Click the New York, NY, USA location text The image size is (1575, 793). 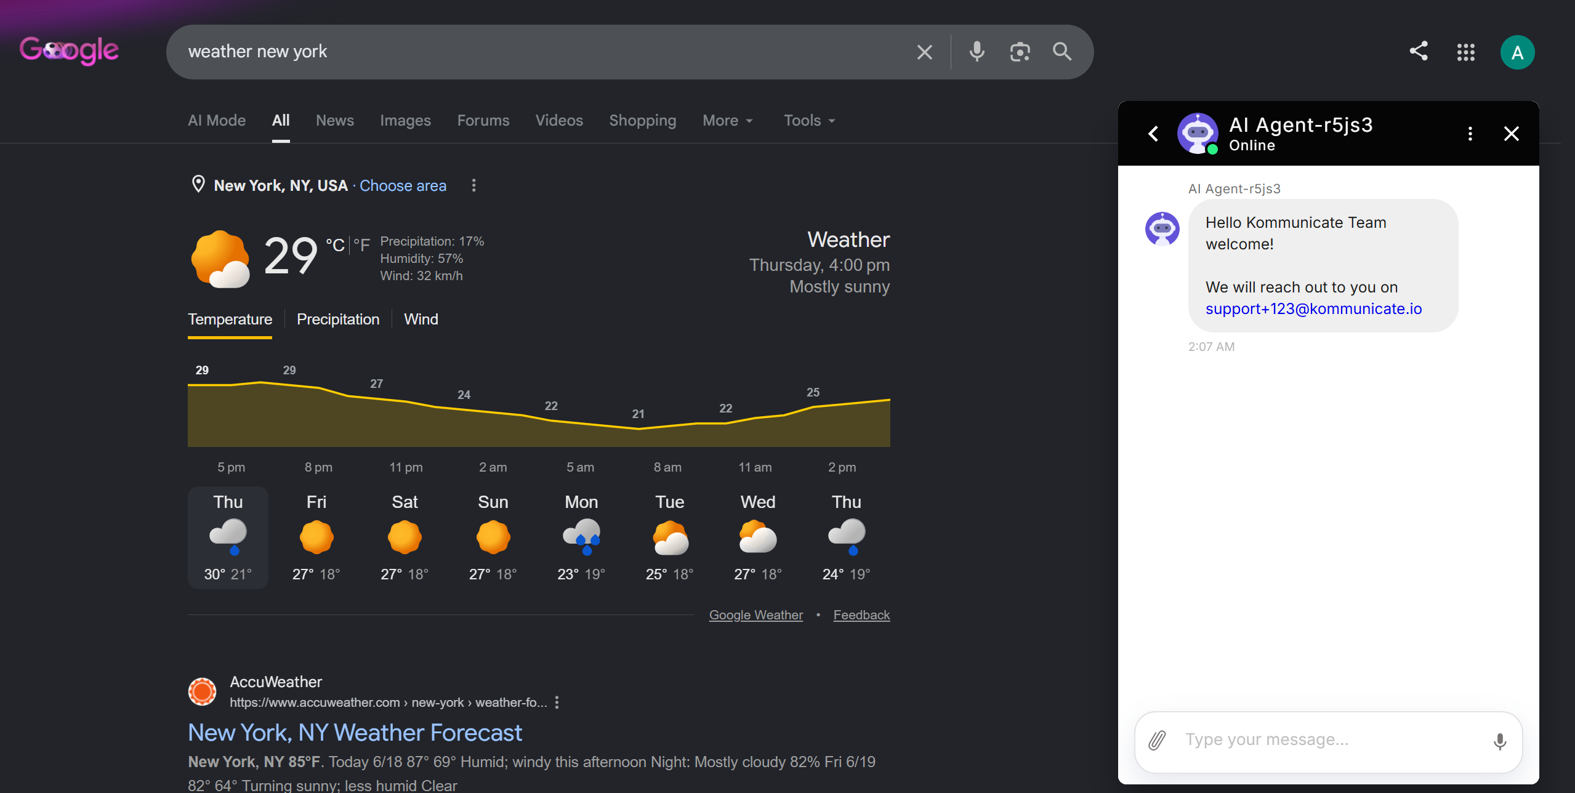tap(281, 186)
